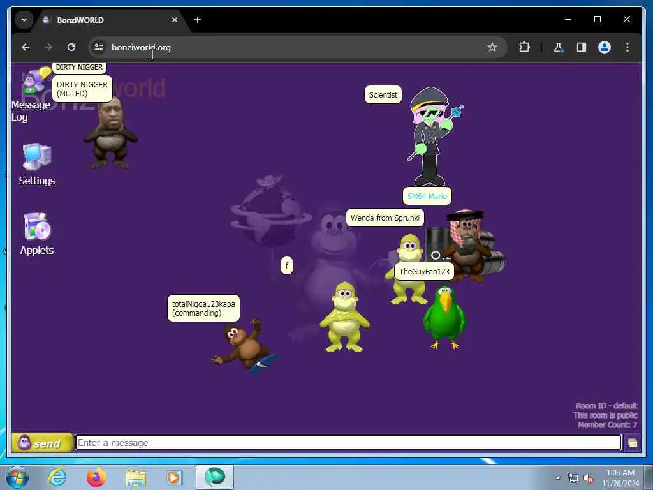653x490 pixels.
Task: Launch Firefox from the taskbar
Action: (x=96, y=477)
